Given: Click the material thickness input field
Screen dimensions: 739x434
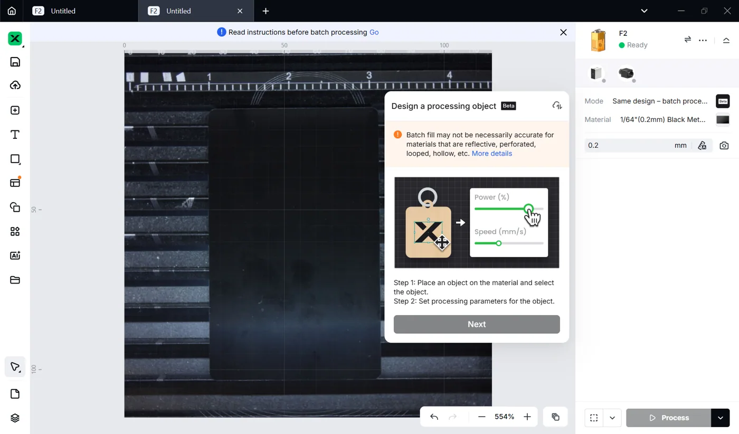Looking at the screenshot, I should (638, 145).
